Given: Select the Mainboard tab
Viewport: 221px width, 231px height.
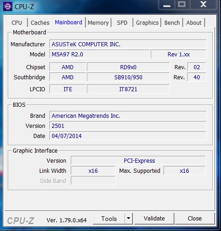Looking at the screenshot, I should [x=68, y=22].
